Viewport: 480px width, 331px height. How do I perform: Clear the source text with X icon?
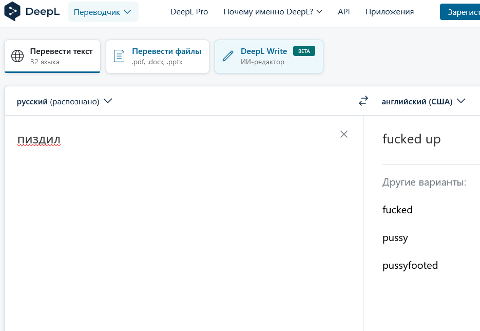pyautogui.click(x=344, y=134)
